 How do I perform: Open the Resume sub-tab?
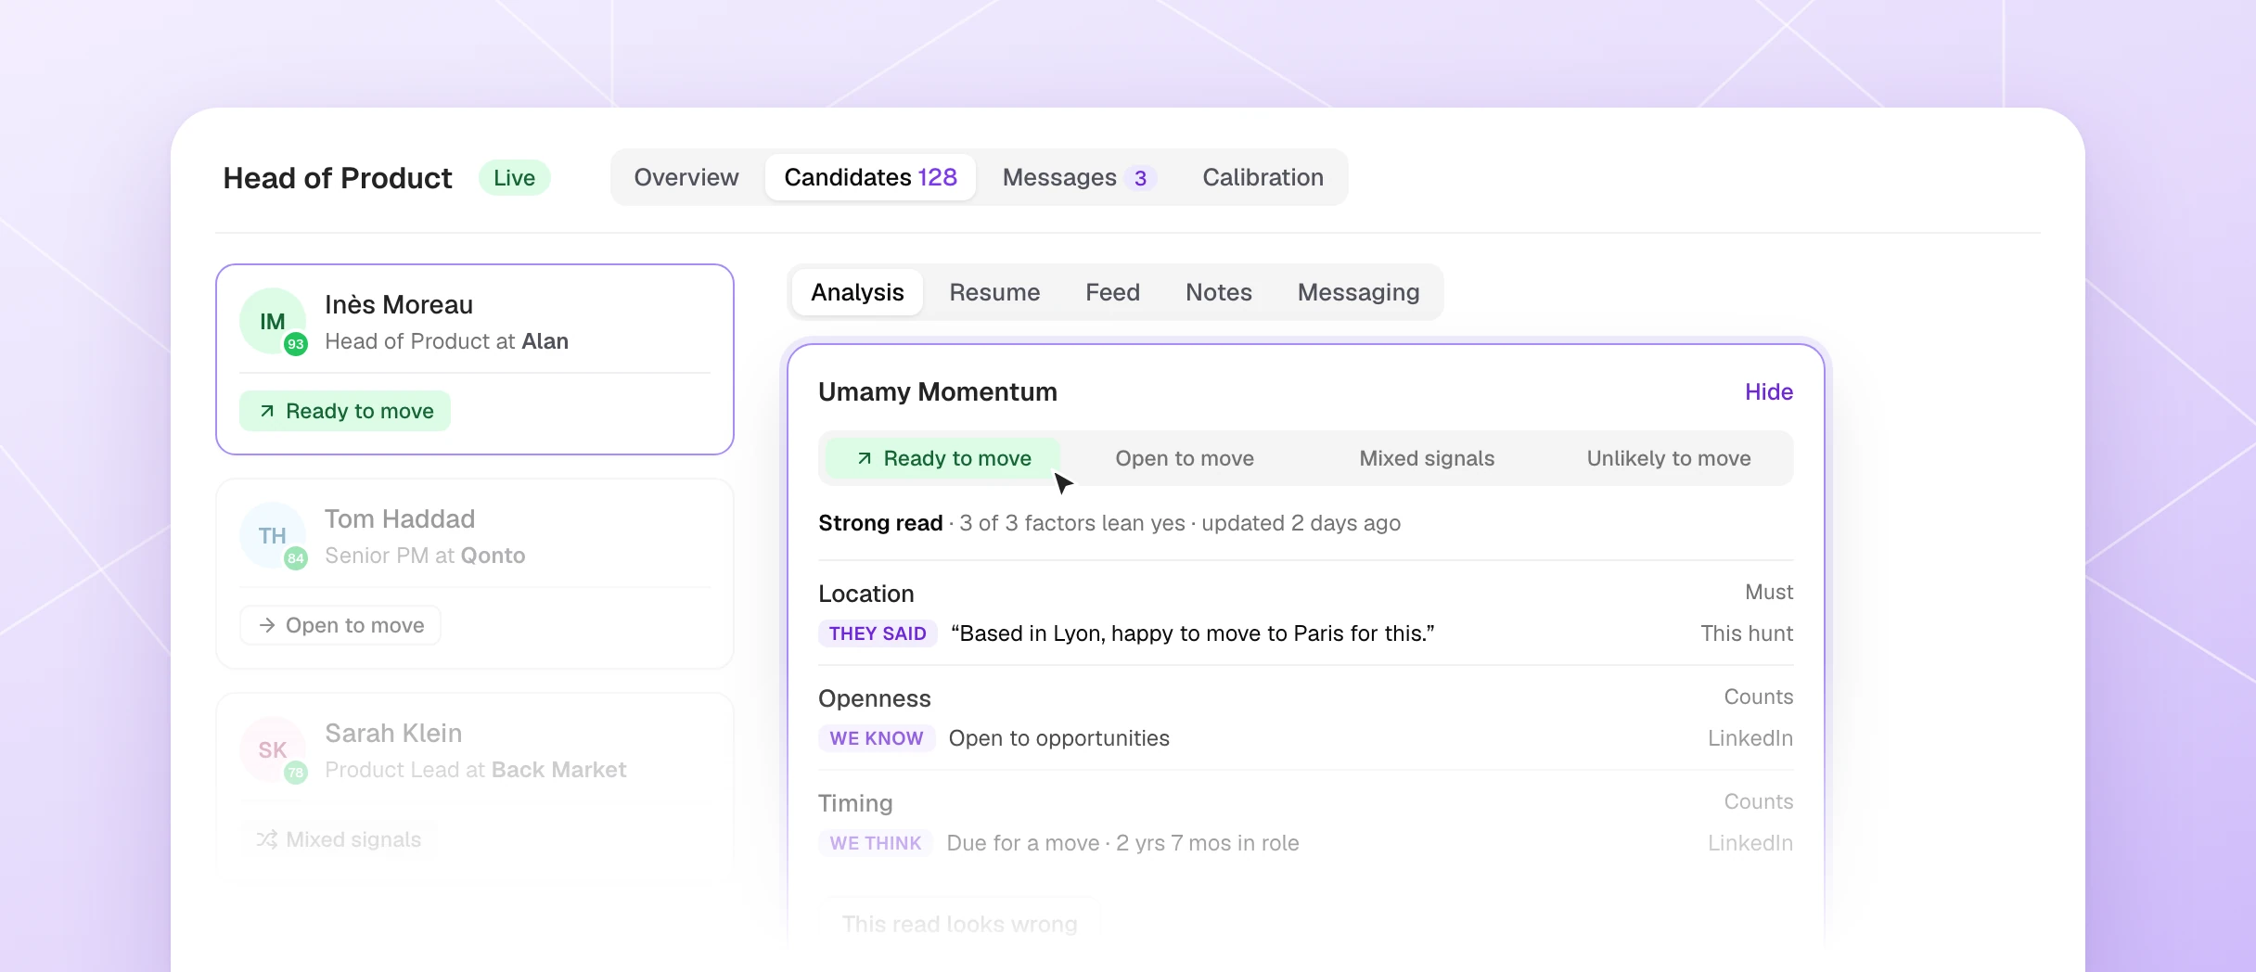[x=994, y=292]
